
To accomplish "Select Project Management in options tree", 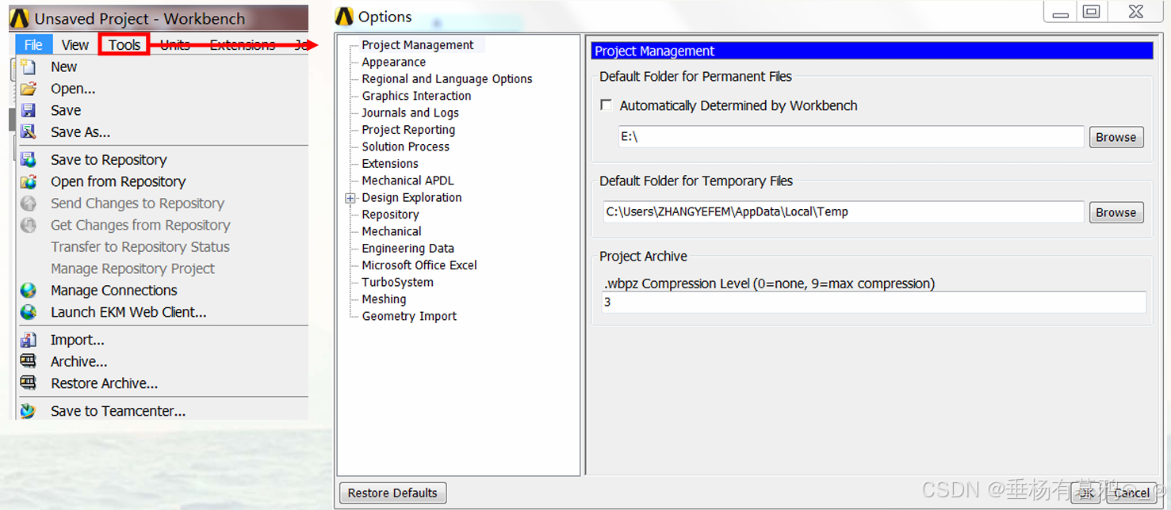I will tap(418, 45).
